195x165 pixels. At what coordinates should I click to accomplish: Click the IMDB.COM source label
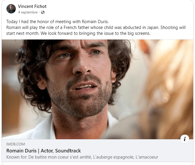click(16, 144)
